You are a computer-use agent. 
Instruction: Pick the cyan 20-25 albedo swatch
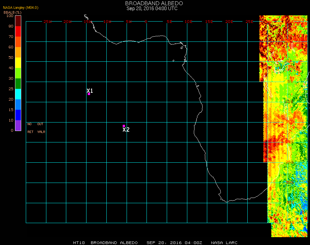pos(18,94)
